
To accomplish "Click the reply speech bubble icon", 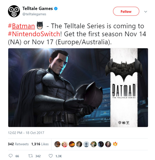I will [10, 156].
